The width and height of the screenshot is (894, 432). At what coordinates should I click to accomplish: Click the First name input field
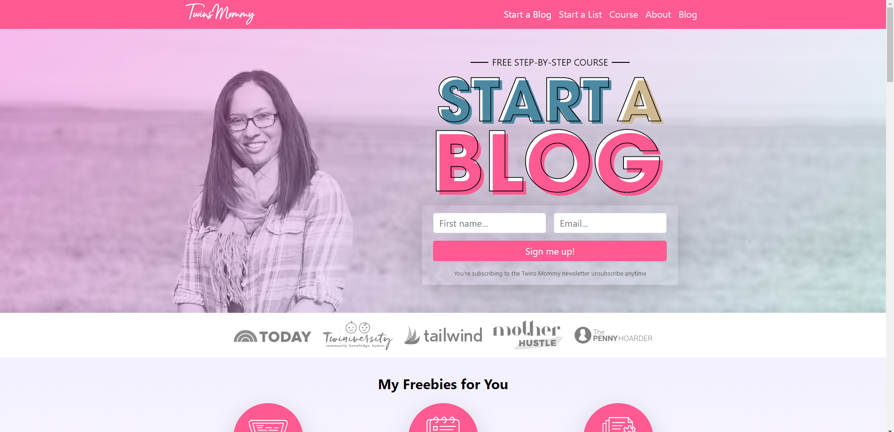pyautogui.click(x=489, y=223)
